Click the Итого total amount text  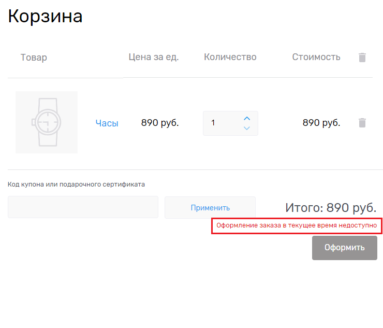[x=331, y=208]
